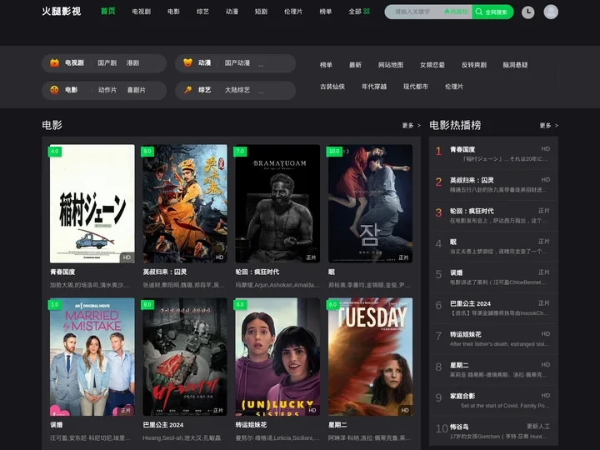Image resolution: width=600 pixels, height=450 pixels.
Task: Select rank 2 英叔归来:囚灵 in hot list
Action: click(493, 184)
